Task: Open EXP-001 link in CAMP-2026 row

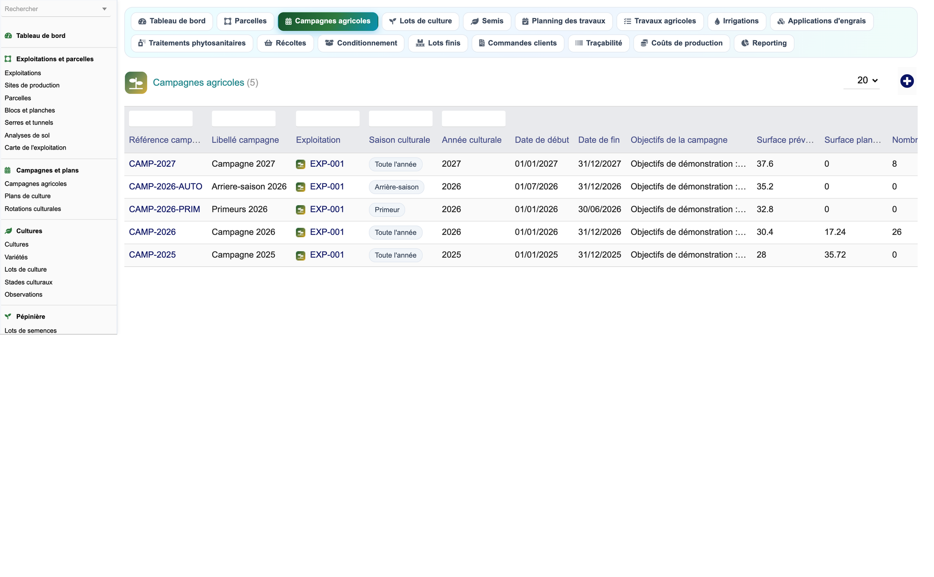Action: (327, 232)
